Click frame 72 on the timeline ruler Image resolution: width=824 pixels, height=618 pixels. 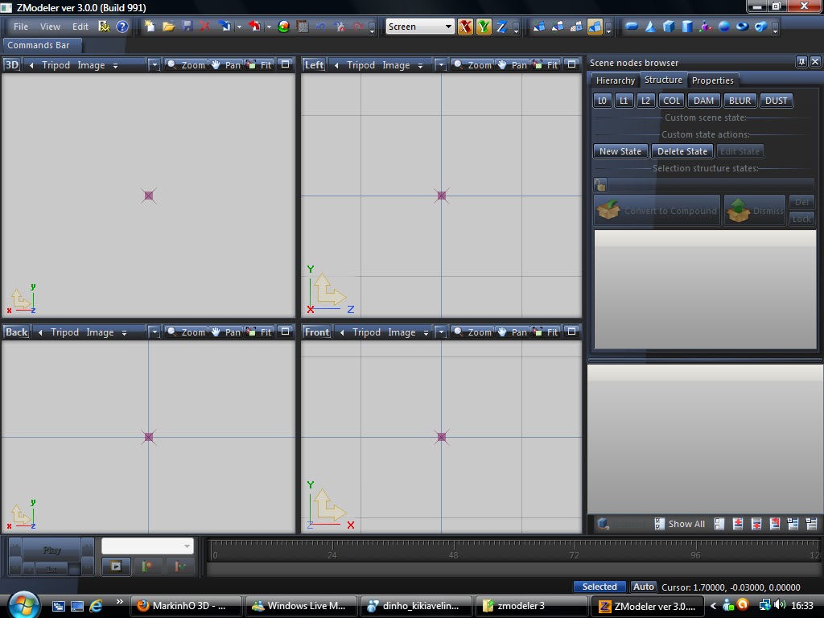[574, 554]
